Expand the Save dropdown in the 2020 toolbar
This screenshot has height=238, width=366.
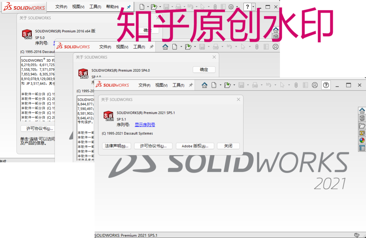click(x=209, y=46)
